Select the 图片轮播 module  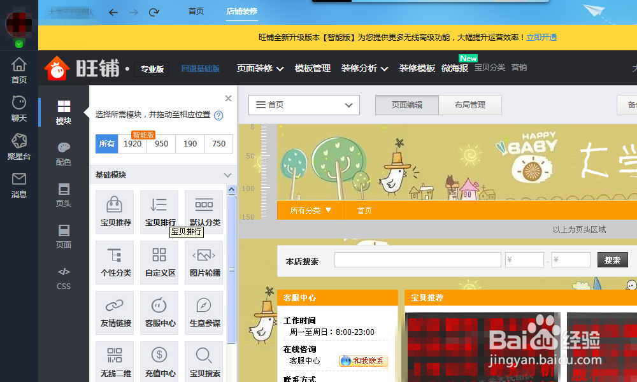(x=204, y=263)
